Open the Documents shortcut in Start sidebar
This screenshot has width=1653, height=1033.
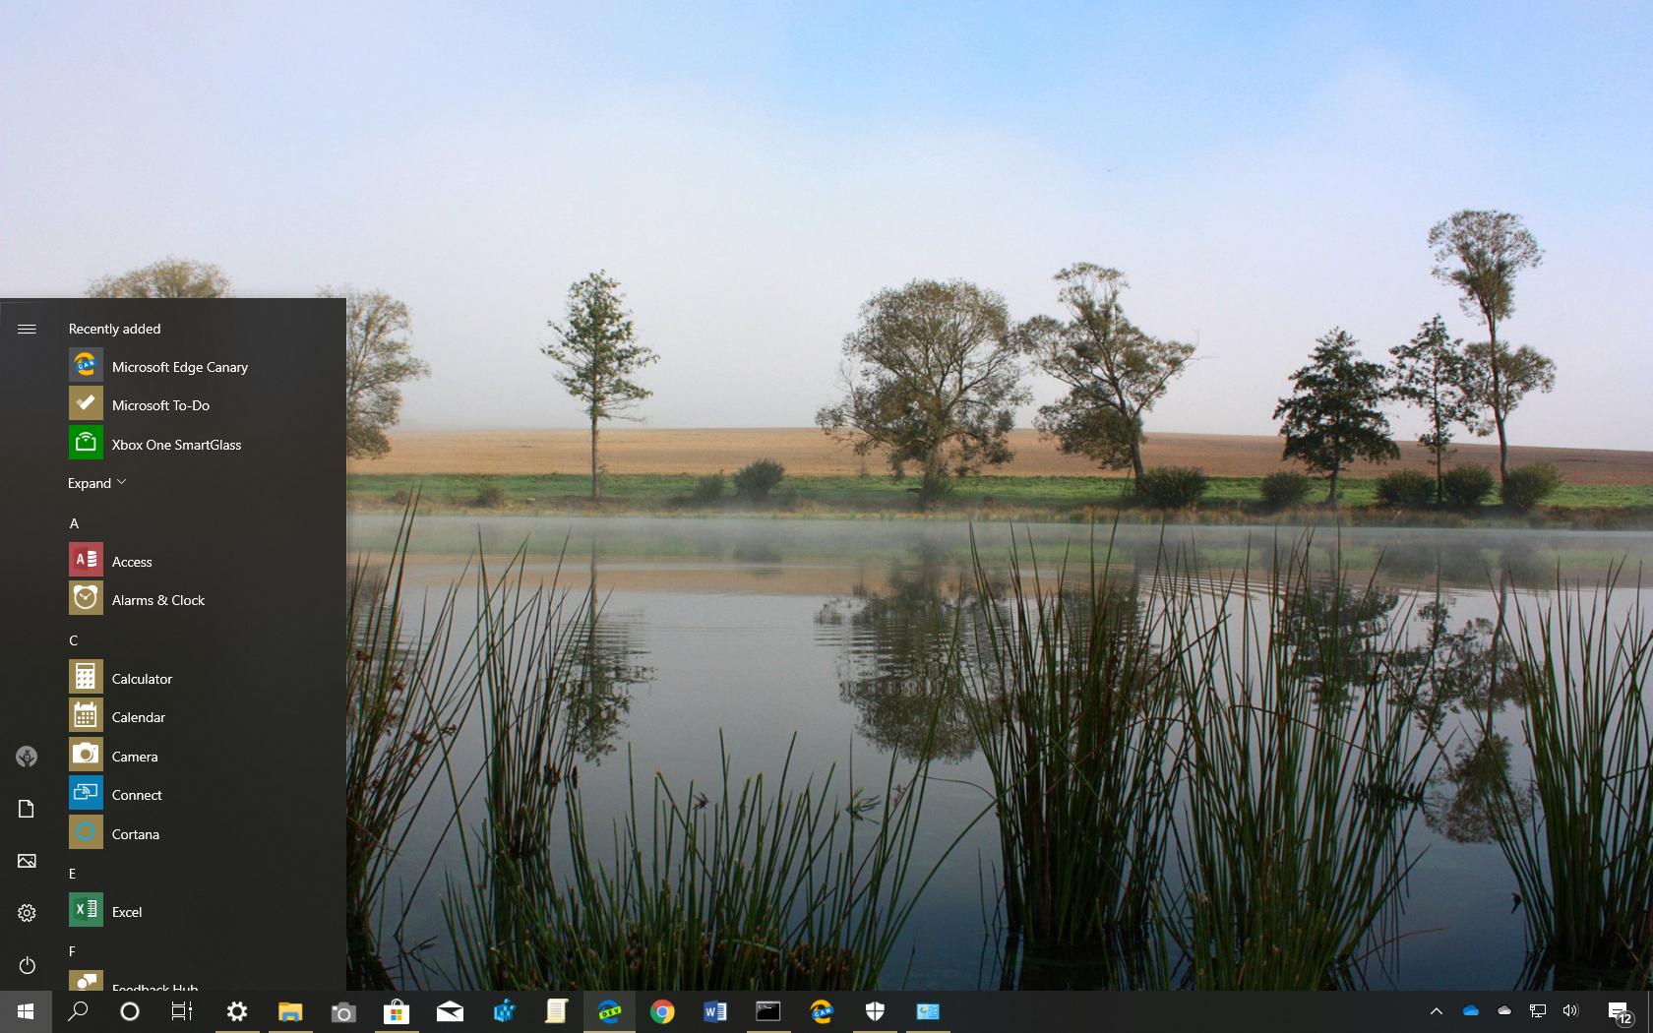click(x=27, y=808)
